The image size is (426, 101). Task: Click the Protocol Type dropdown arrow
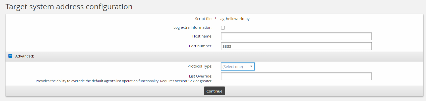point(251,66)
